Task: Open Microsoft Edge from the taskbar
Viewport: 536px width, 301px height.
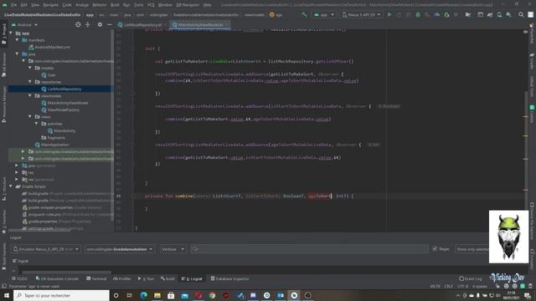Action: 143,295
